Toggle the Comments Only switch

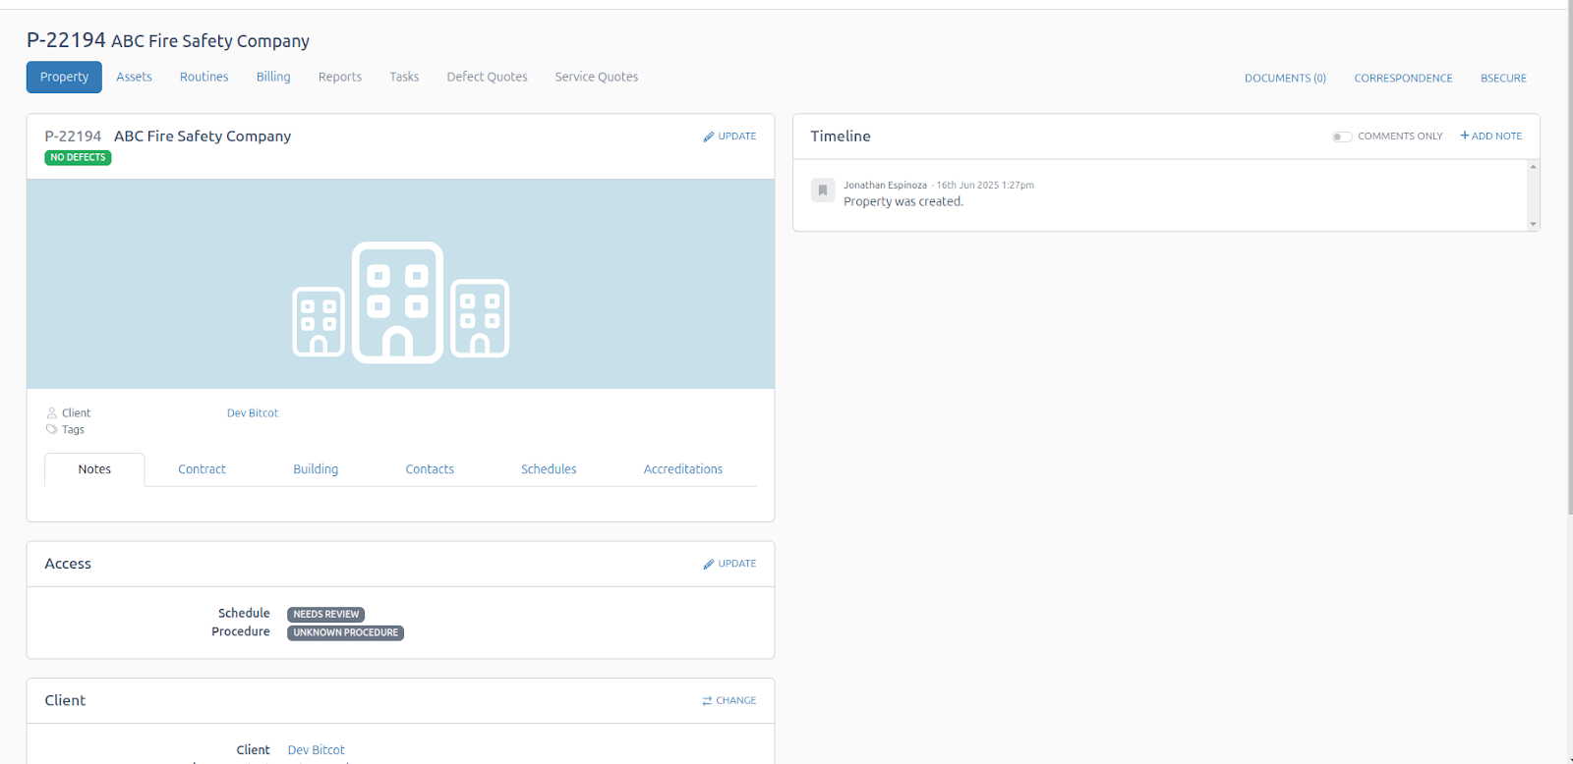pos(1342,136)
